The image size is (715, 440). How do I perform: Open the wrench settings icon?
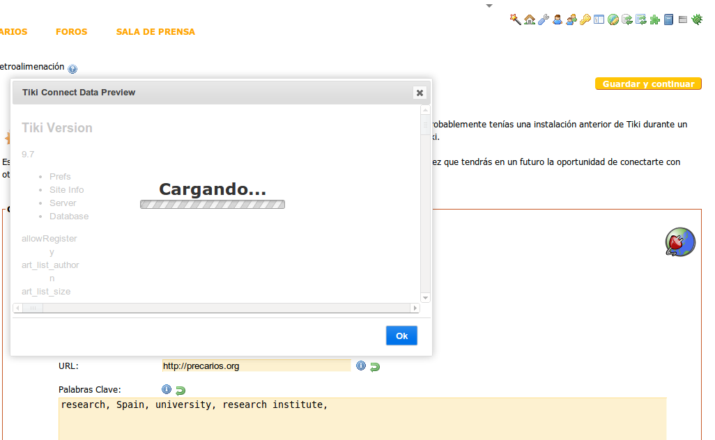544,19
